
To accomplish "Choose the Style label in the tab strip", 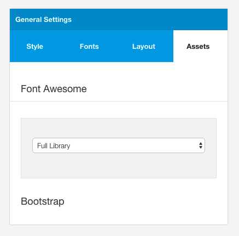I will (x=34, y=46).
